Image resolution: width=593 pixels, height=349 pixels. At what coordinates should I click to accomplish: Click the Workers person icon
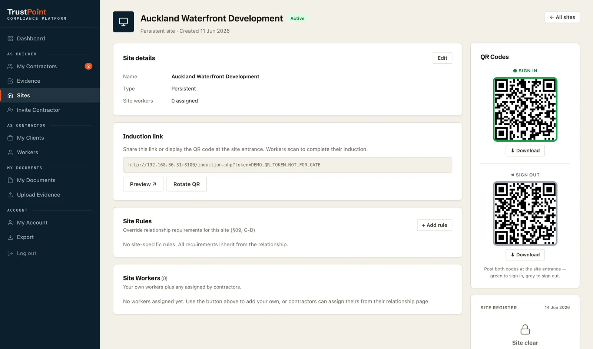[x=10, y=152]
